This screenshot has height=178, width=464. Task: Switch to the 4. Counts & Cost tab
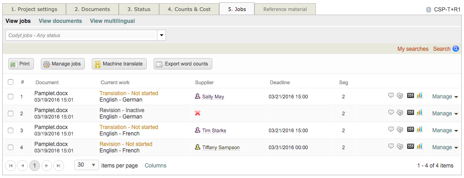click(189, 9)
